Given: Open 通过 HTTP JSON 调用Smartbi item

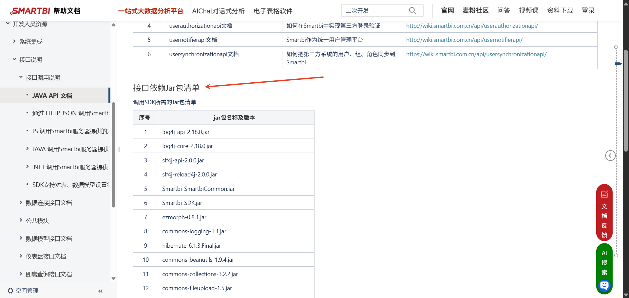Looking at the screenshot, I should pyautogui.click(x=70, y=113).
